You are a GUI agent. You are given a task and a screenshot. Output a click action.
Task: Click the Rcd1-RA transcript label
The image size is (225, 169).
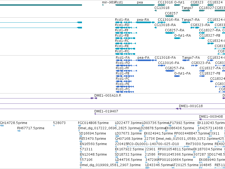(x=122, y=19)
